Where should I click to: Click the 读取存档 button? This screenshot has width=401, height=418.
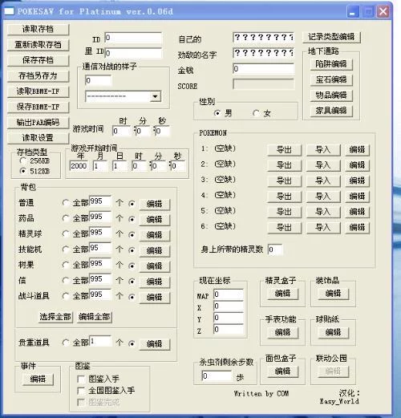[x=38, y=29]
